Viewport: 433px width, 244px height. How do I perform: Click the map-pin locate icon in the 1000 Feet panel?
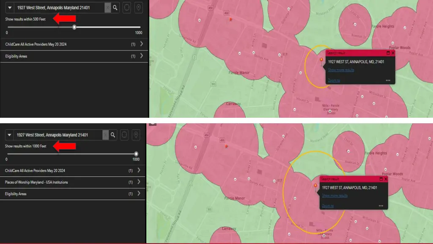(x=136, y=135)
